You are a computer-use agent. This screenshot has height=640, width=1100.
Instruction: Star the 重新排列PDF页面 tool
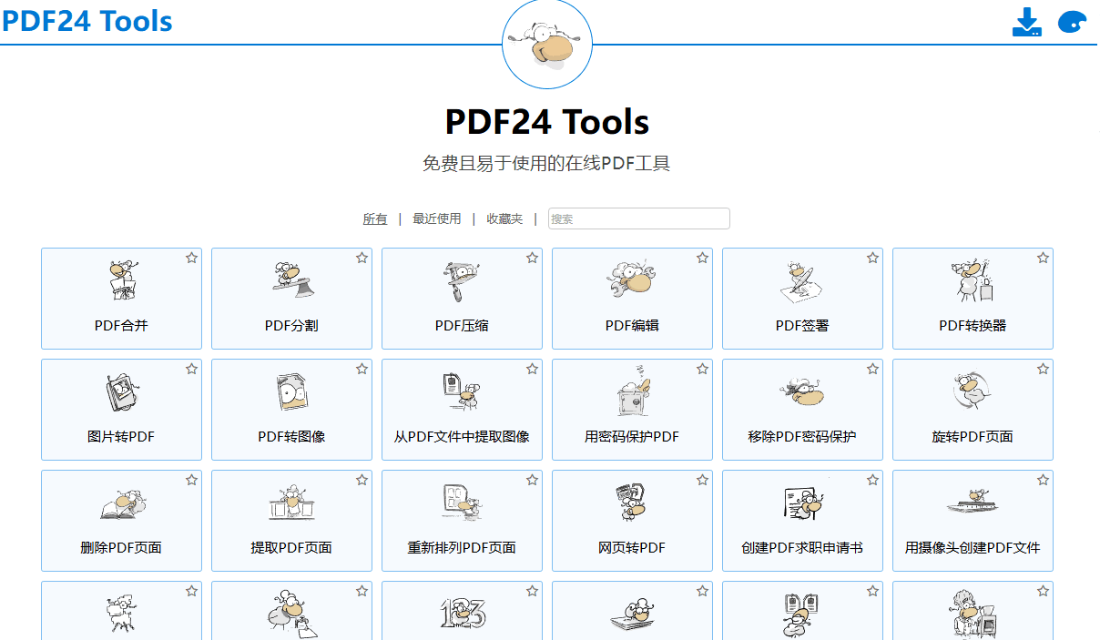(x=532, y=480)
